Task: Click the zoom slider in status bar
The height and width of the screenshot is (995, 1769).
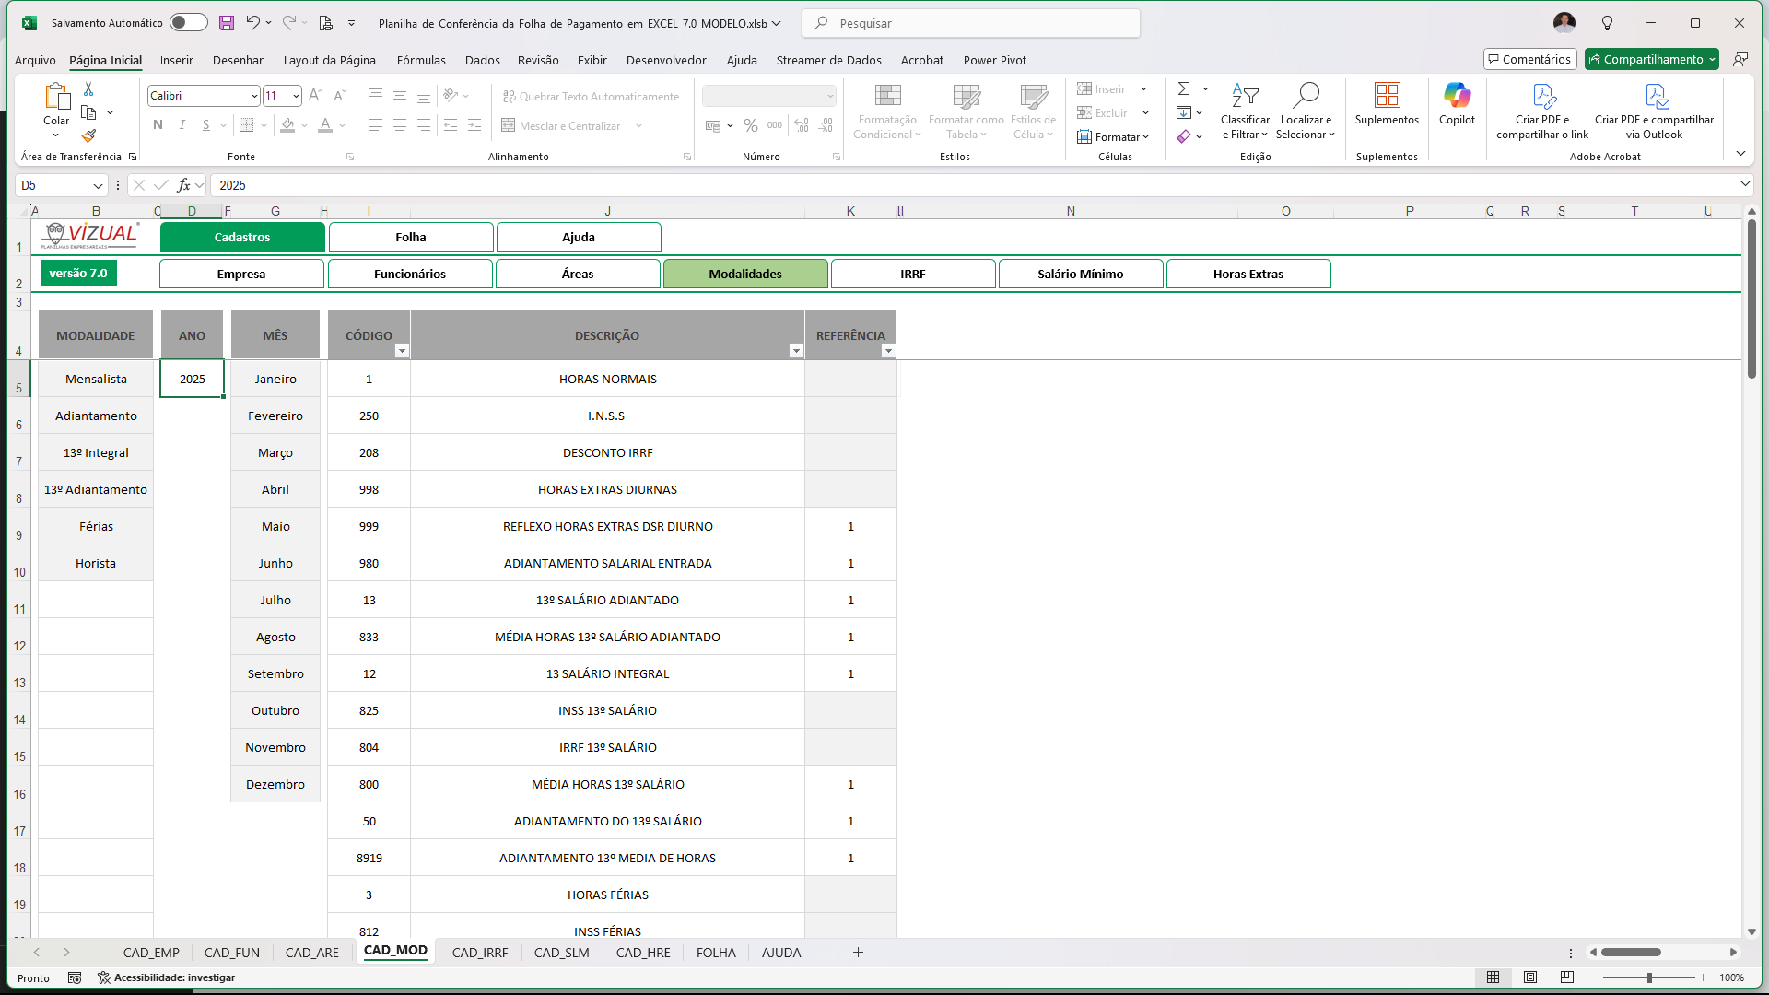Action: pos(1648,977)
